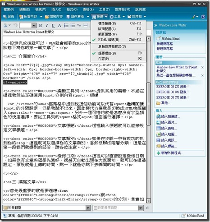Check the 設定發佈日期 checkbox
Viewport: 210px width, 222px height.
tap(96, 208)
